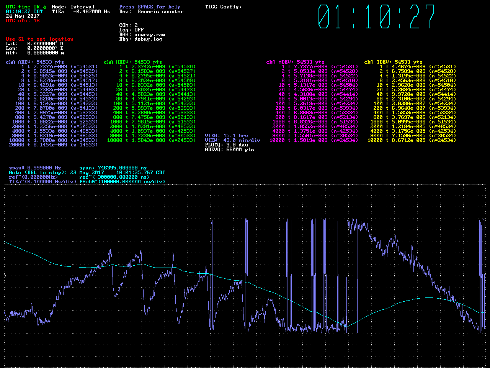Click the 'ADEVQ: 66000 pts' line
490x368 pixels.
click(229, 149)
